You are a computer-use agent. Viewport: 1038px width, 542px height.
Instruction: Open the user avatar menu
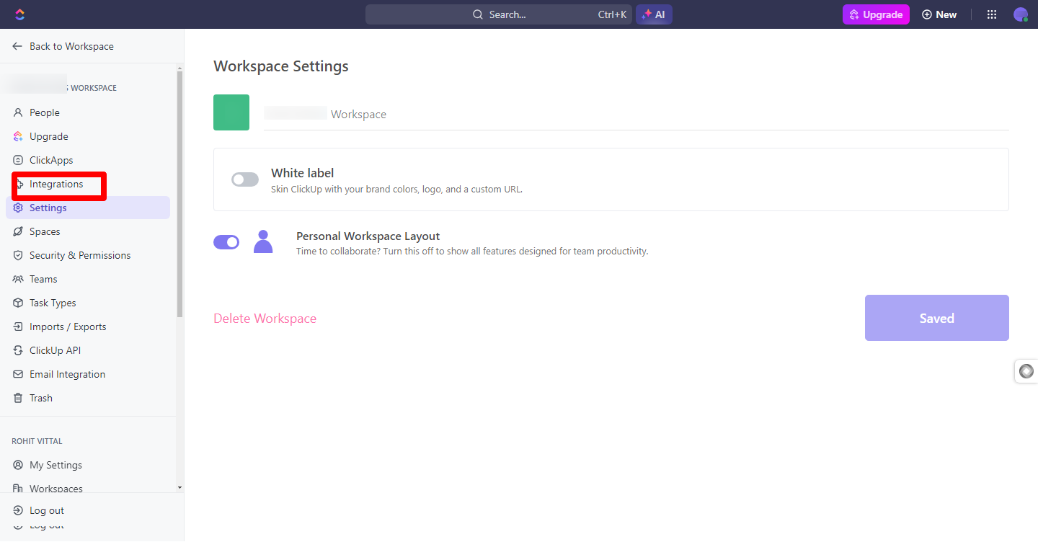1020,14
